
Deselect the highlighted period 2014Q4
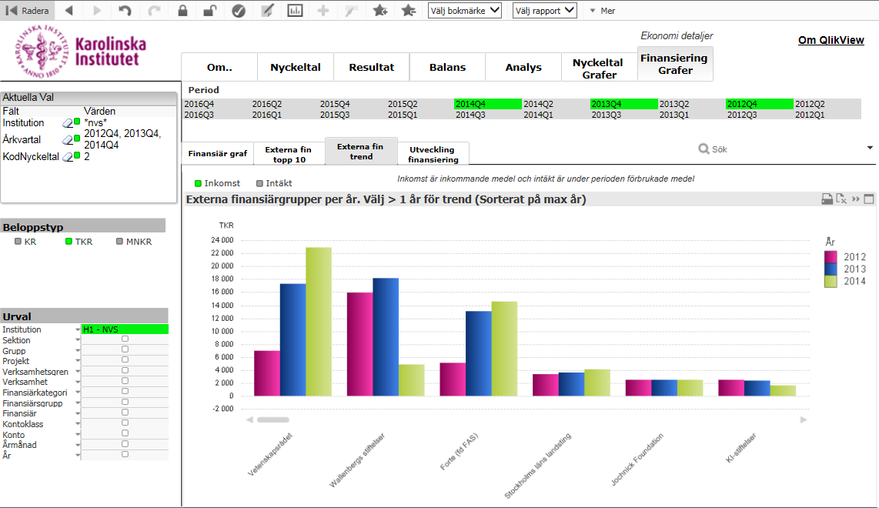(x=487, y=104)
